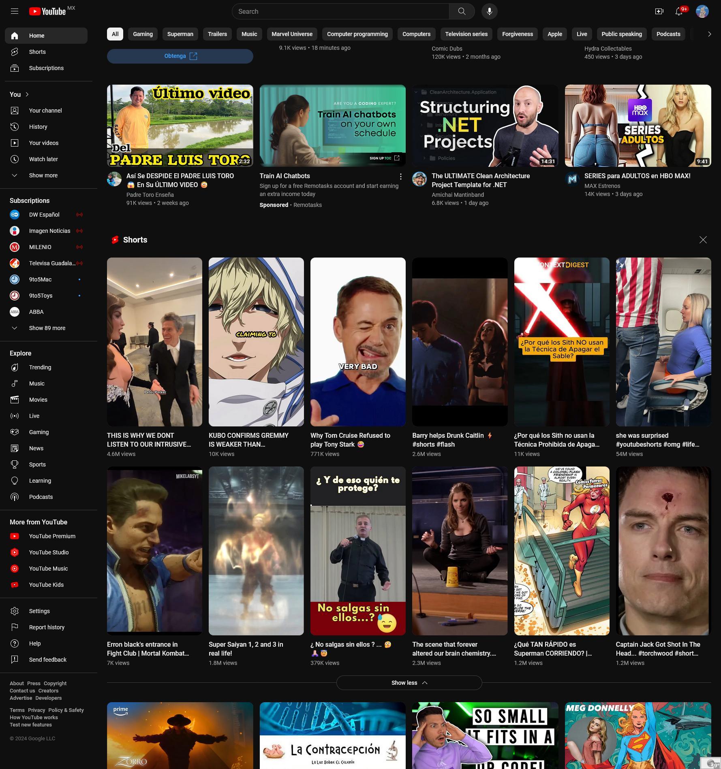Image resolution: width=721 pixels, height=769 pixels.
Task: Open Your channel in the sidebar
Action: (x=46, y=111)
